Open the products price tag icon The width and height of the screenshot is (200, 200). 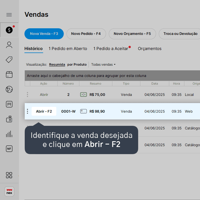9,60
